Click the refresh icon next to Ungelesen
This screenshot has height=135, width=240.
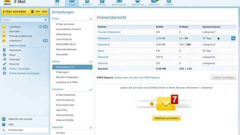(40, 27)
